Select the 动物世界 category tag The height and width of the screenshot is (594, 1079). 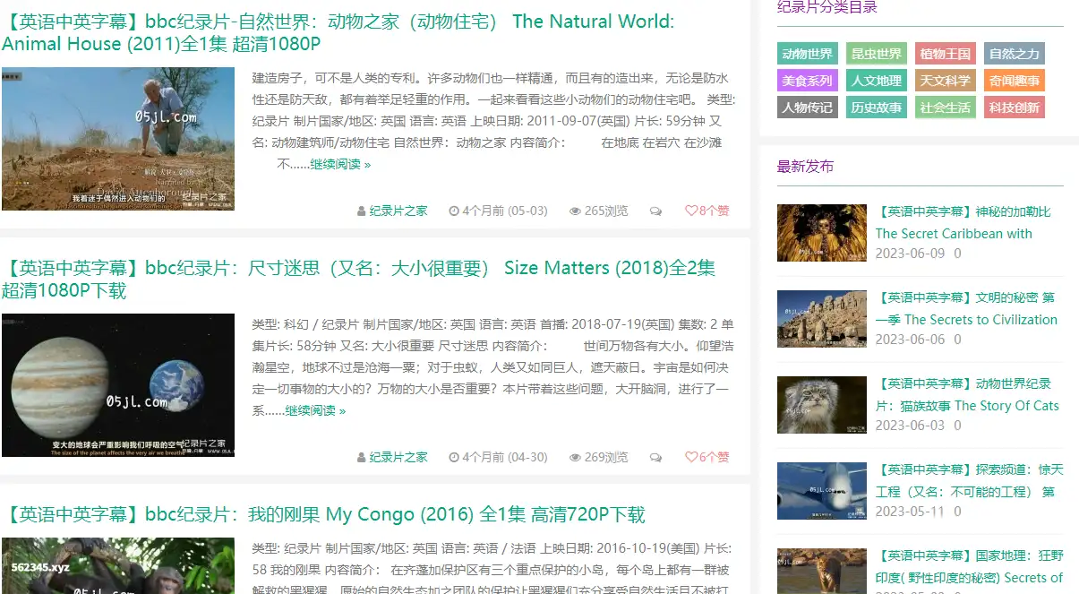[x=808, y=54]
